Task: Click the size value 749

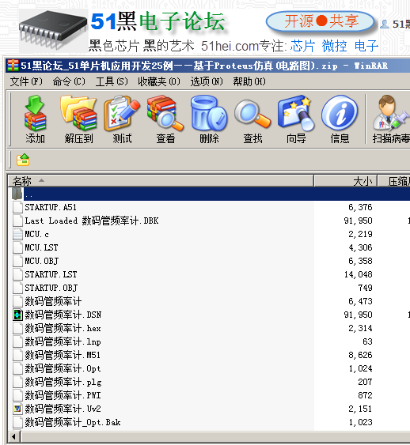Action: 365,288
